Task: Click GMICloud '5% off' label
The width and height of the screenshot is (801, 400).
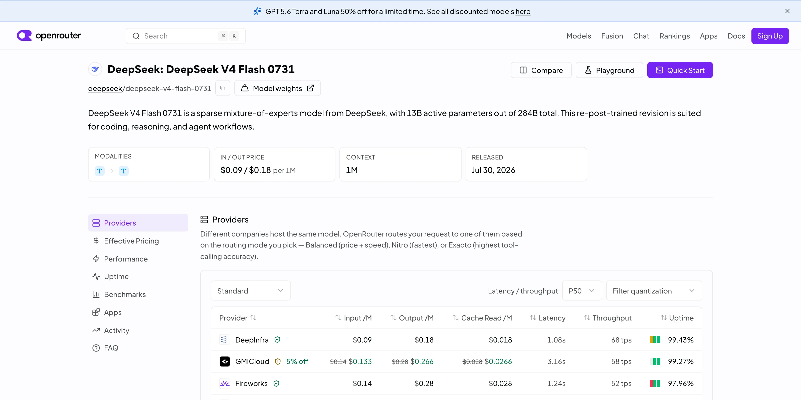Action: 297,361
